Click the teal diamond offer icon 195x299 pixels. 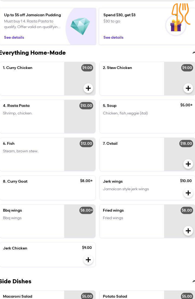click(x=80, y=26)
